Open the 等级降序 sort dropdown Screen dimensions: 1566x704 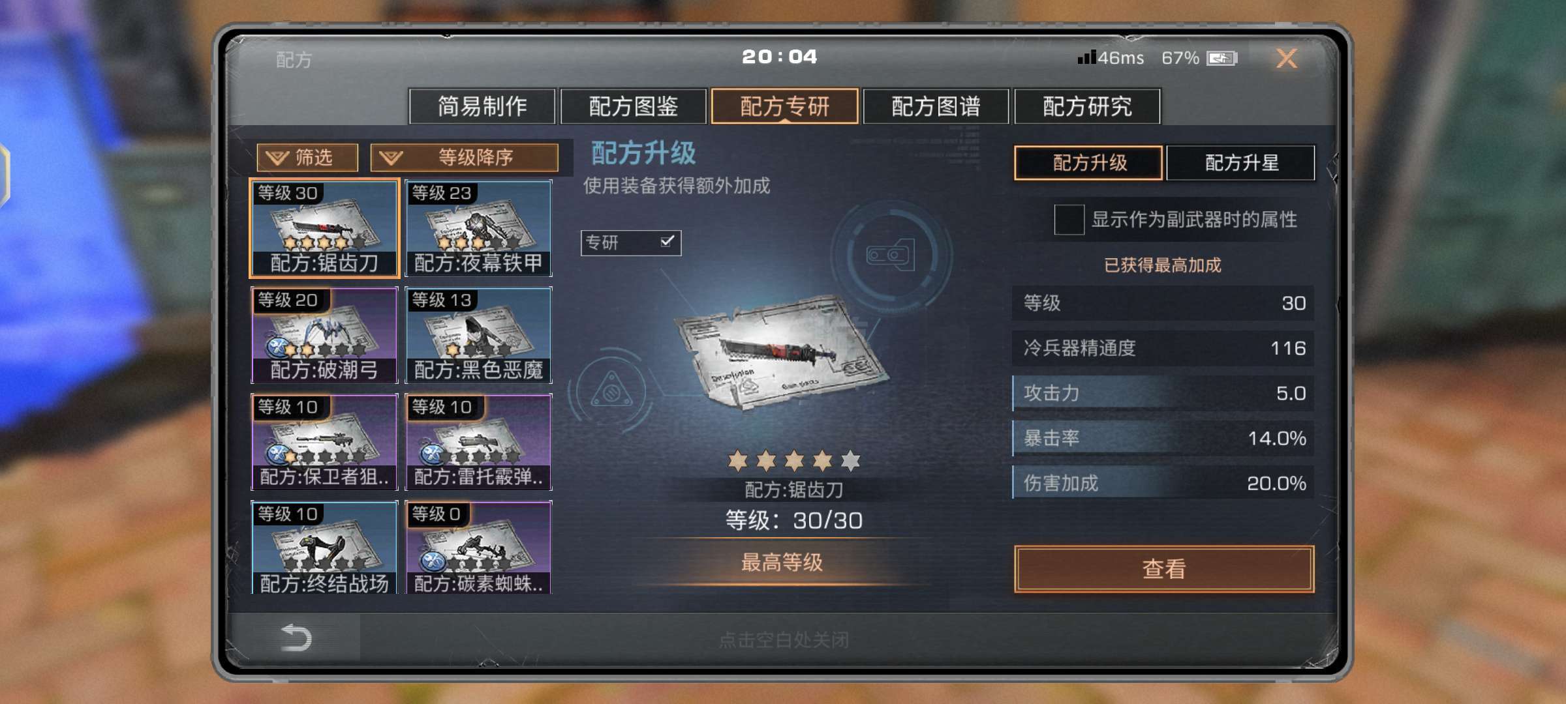465,157
